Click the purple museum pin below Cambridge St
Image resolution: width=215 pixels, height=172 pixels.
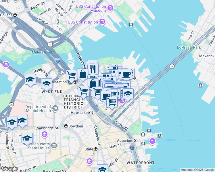pyautogui.click(x=45, y=134)
